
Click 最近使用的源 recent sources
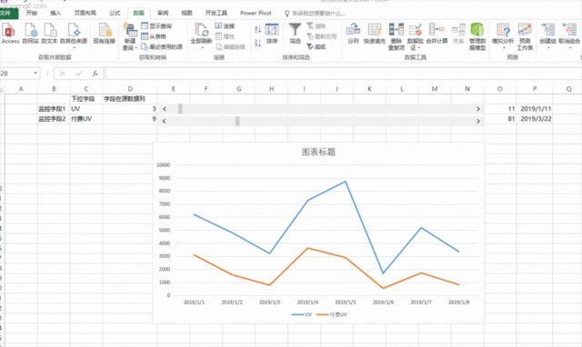(x=162, y=46)
